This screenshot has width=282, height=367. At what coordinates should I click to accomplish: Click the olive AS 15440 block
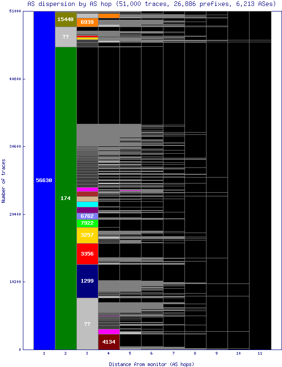(65, 19)
